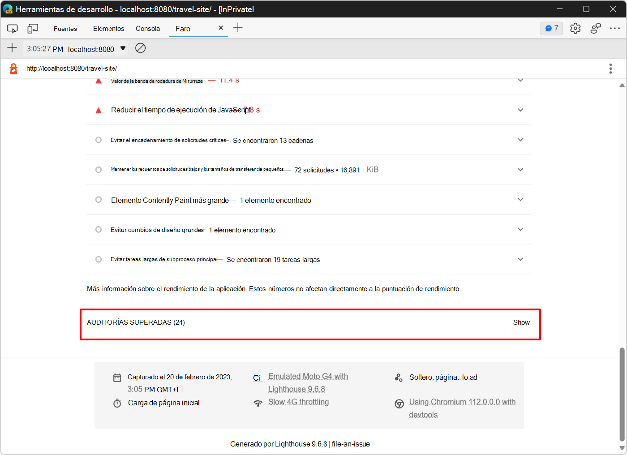The width and height of the screenshot is (627, 455).
Task: Open the file-an-issue link
Action: [351, 444]
